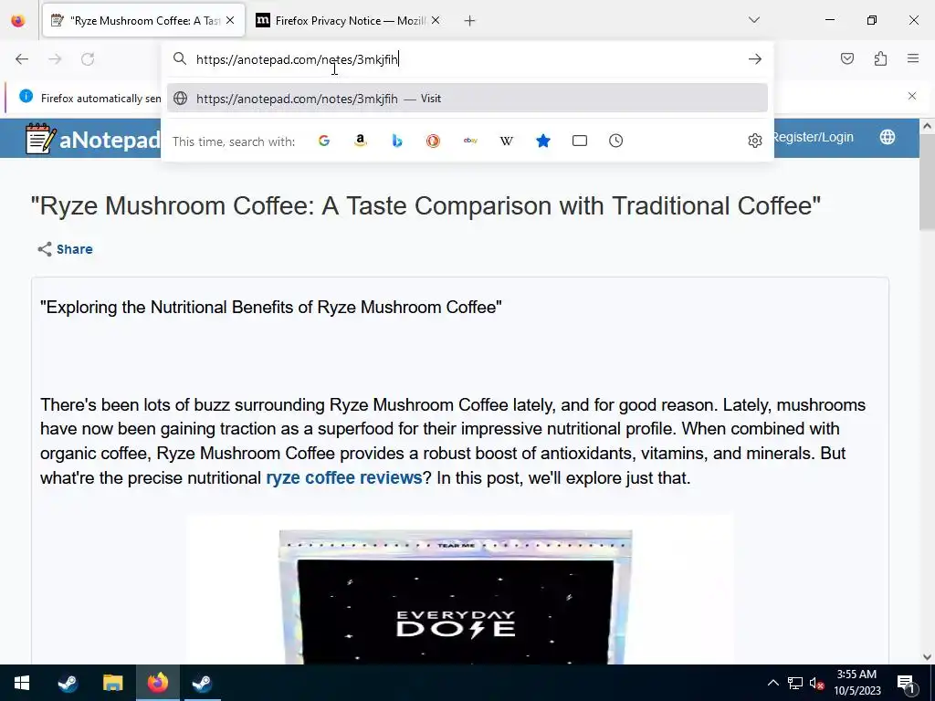935x701 pixels.
Task: List all tabs dropdown arrow
Action: point(754,20)
